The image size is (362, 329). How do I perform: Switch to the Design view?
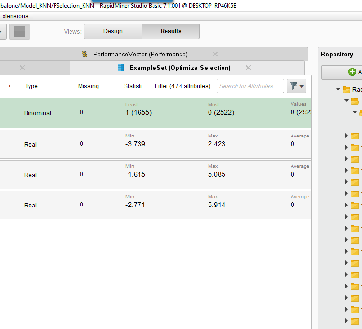coord(113,31)
